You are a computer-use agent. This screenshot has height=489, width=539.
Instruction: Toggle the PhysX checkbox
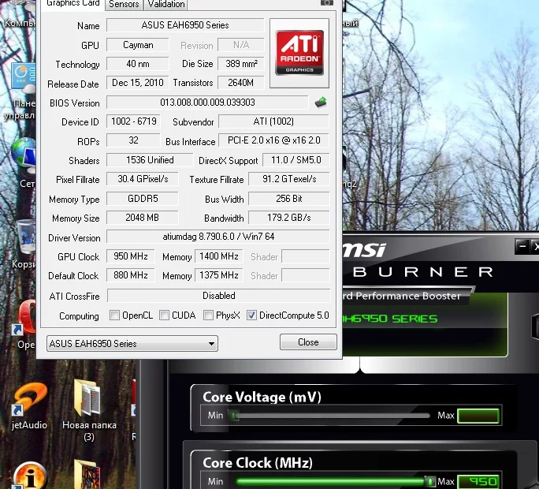pos(208,315)
